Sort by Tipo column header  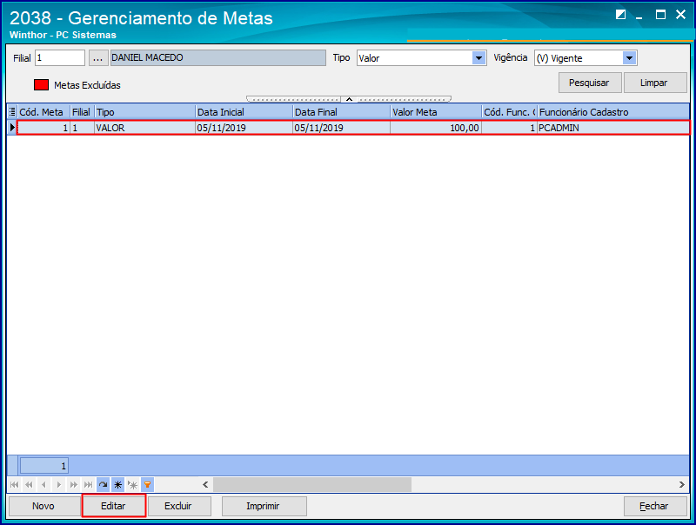[144, 112]
